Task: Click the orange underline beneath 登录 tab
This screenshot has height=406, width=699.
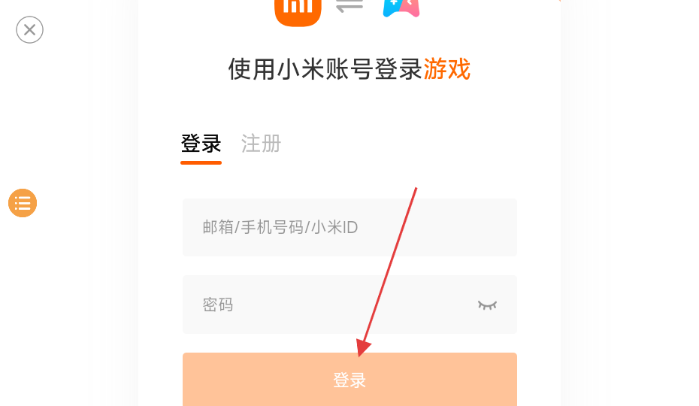Action: pos(201,163)
